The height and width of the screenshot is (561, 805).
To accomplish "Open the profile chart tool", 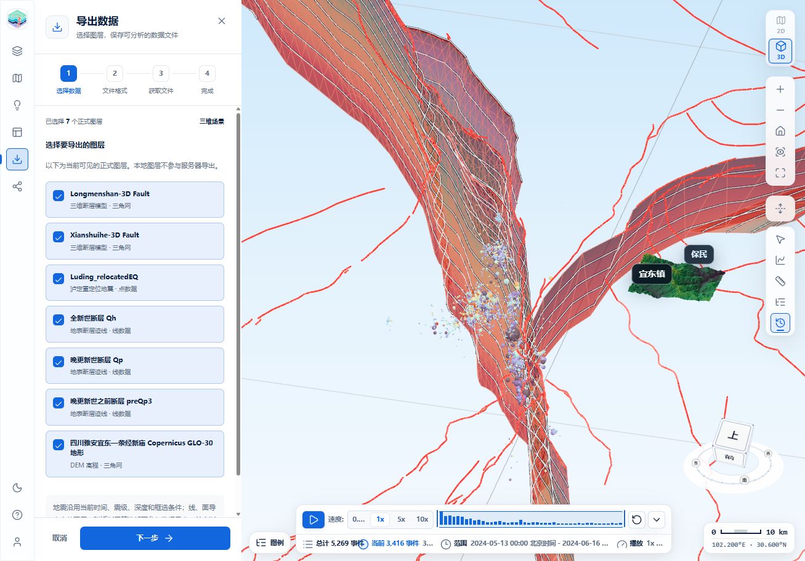I will [x=780, y=260].
